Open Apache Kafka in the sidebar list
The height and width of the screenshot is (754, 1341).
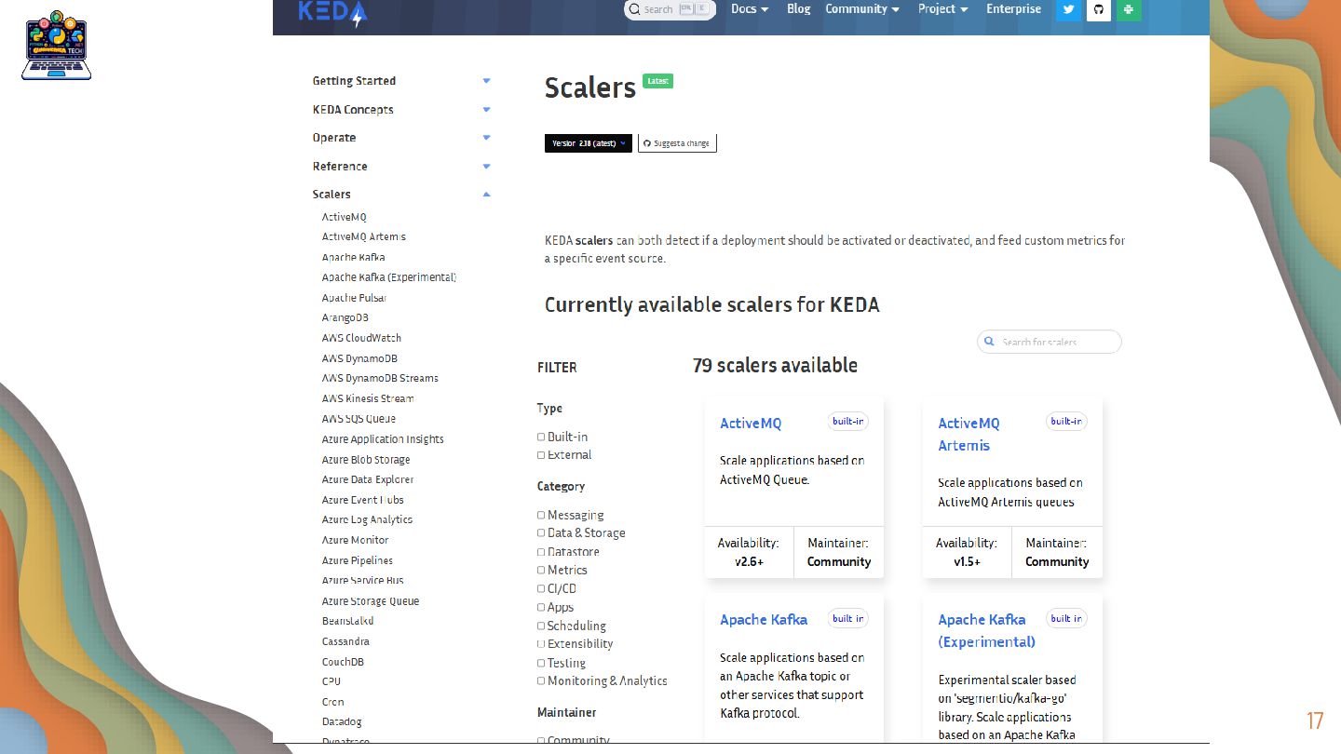(x=353, y=257)
